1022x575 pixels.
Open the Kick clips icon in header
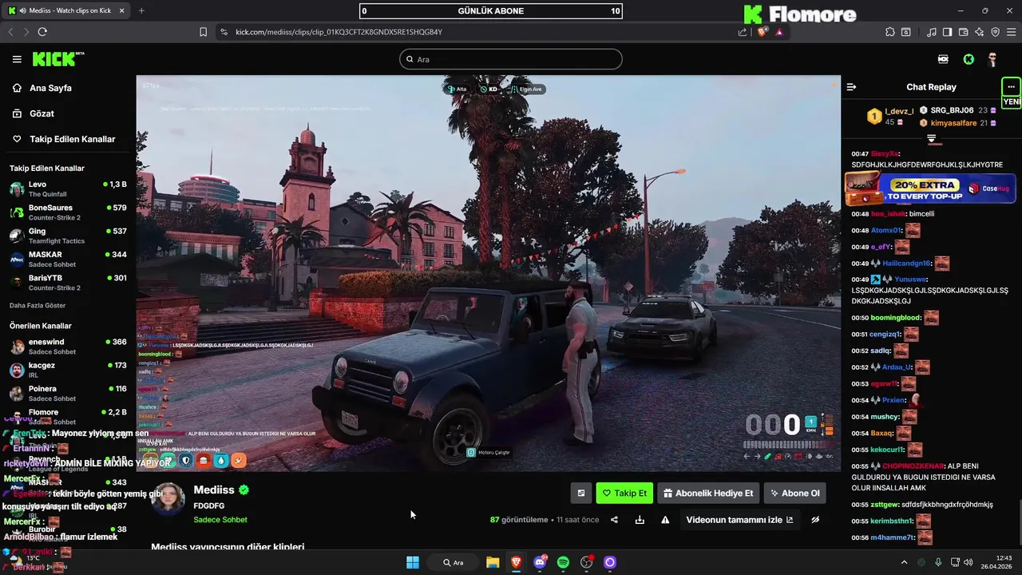click(x=943, y=59)
